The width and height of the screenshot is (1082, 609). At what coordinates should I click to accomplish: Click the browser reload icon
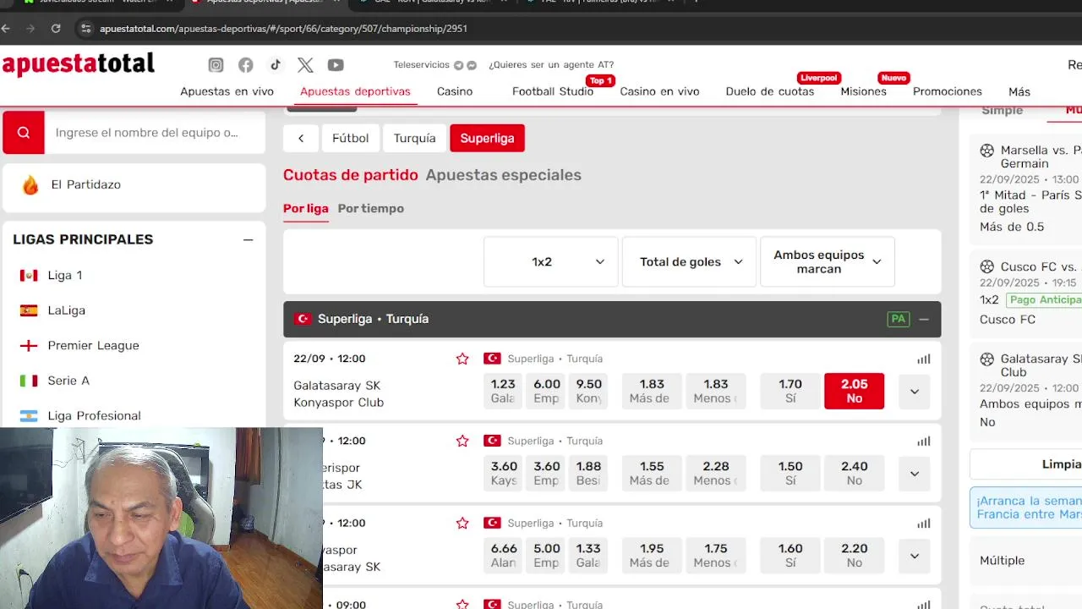(x=56, y=28)
